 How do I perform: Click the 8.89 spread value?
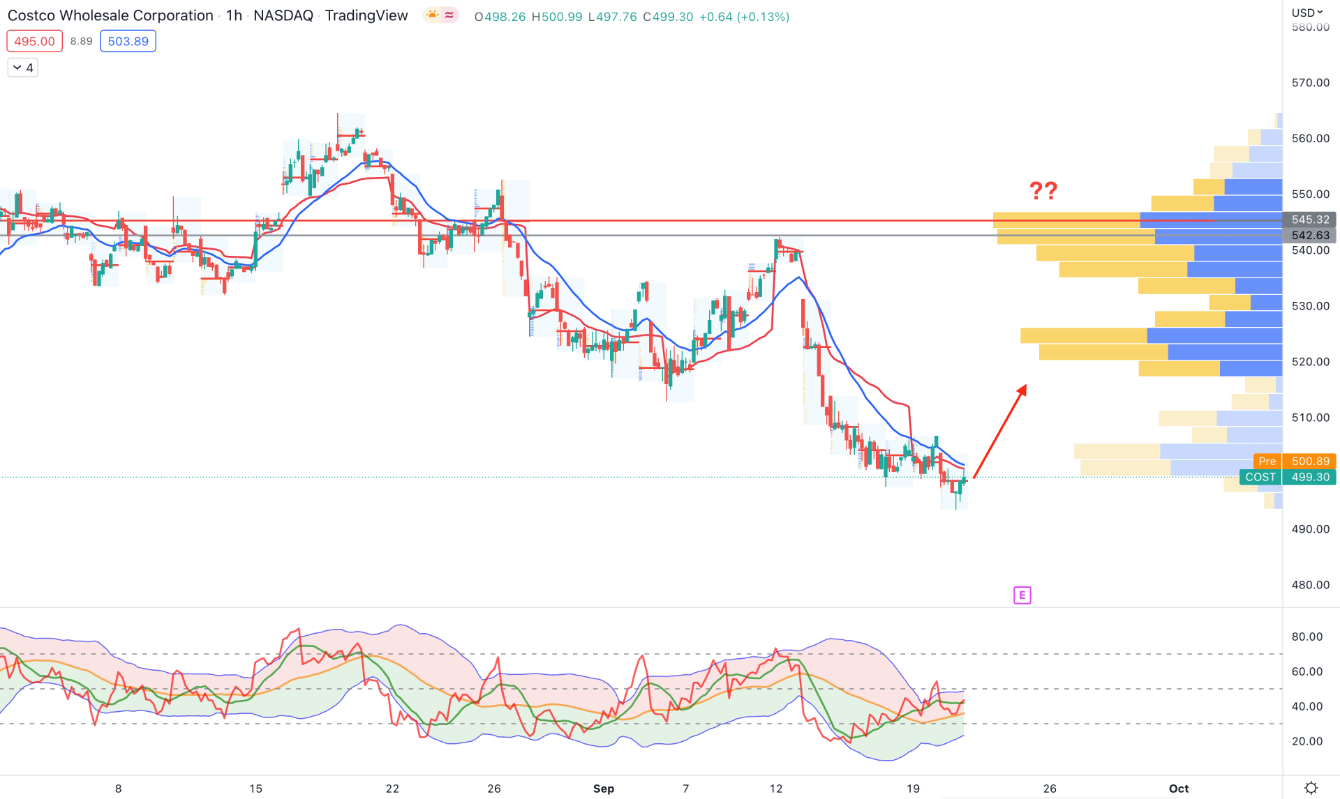(x=81, y=41)
